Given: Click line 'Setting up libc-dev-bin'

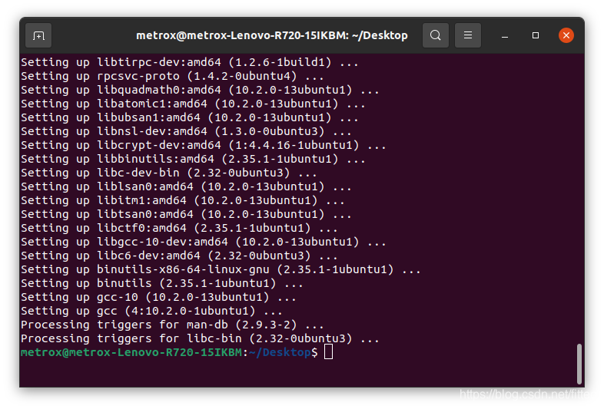Looking at the screenshot, I should tap(169, 173).
